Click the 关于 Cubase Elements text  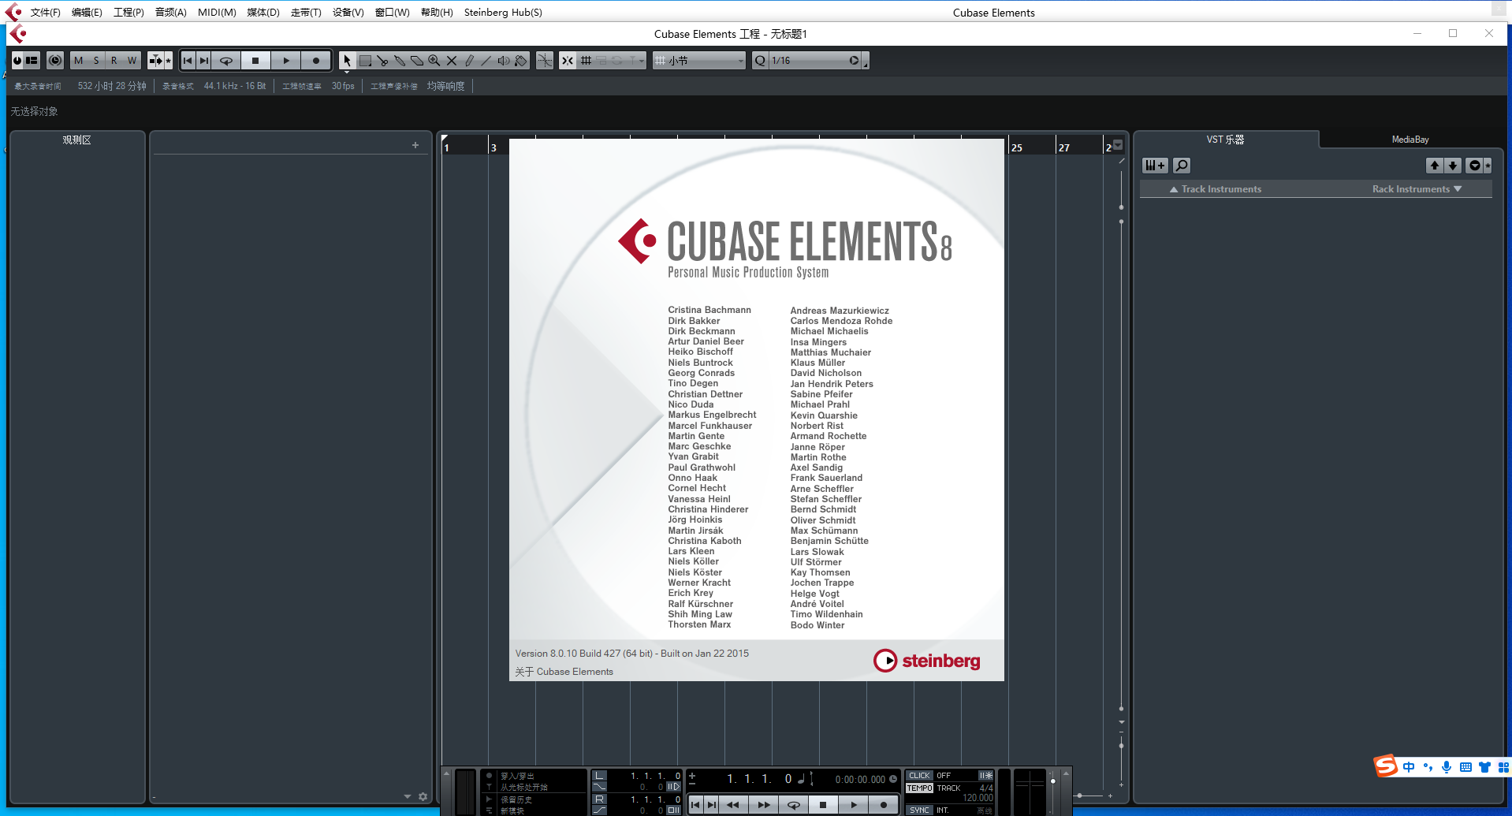(564, 672)
